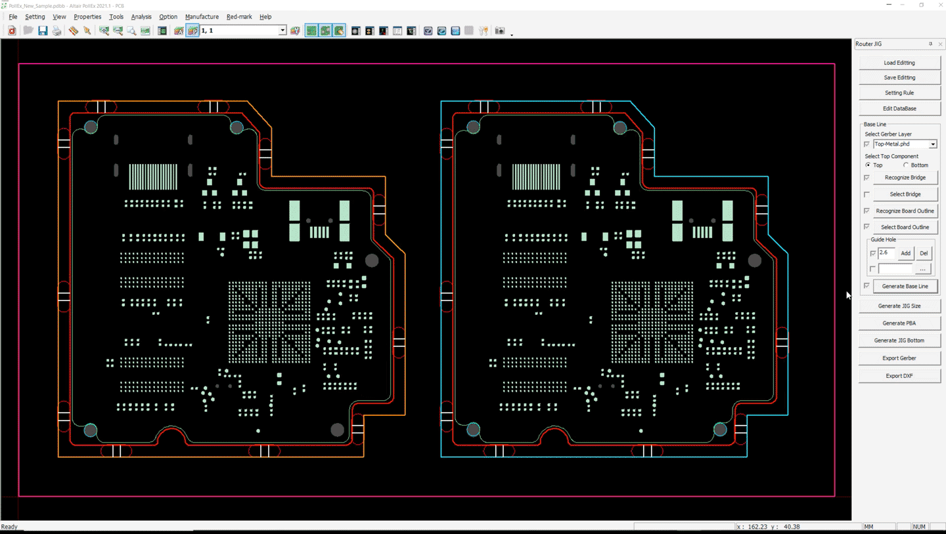Viewport: 946px width, 534px height.
Task: Click the Edit DataBase button
Action: click(x=899, y=108)
